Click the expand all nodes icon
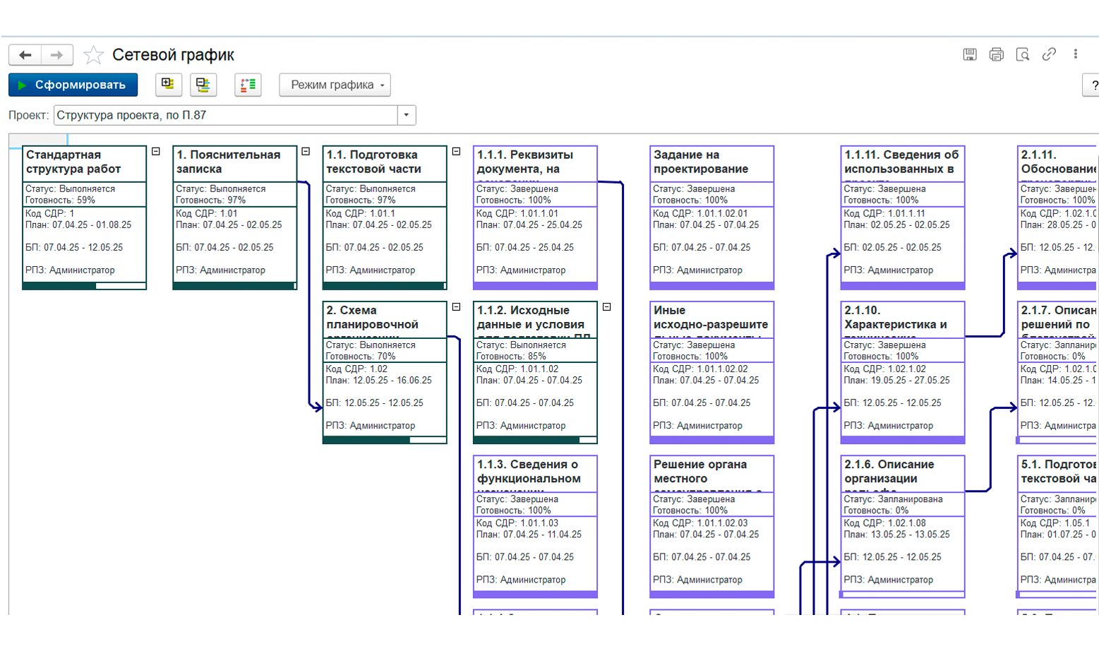 point(168,85)
